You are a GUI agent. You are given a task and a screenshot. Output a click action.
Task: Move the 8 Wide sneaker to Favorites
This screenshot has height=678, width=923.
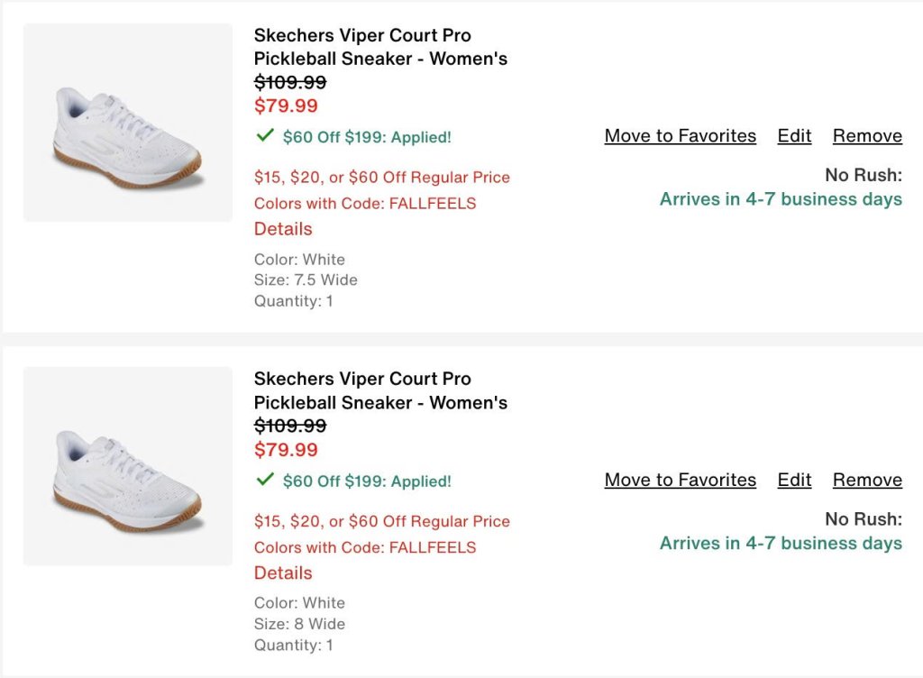pos(680,480)
